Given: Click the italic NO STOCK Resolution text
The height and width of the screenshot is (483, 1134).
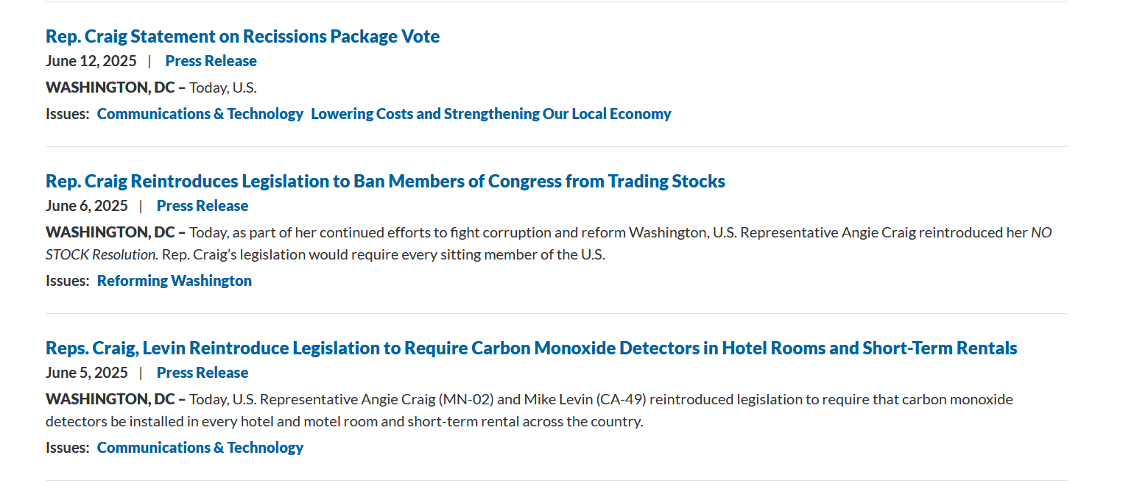Looking at the screenshot, I should tap(101, 255).
